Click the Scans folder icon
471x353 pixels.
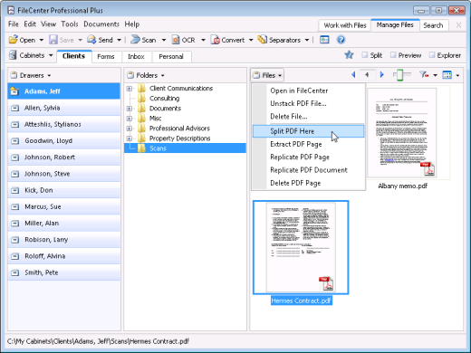pyautogui.click(x=141, y=148)
